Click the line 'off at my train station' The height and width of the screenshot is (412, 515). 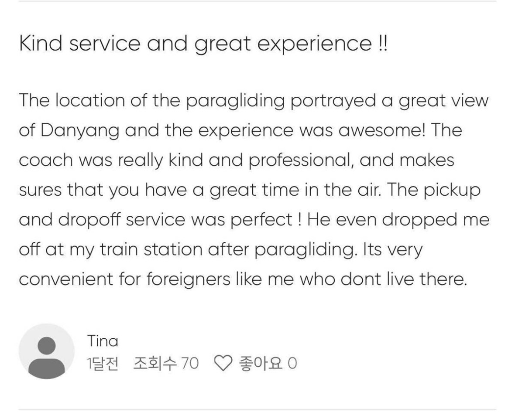(x=220, y=250)
